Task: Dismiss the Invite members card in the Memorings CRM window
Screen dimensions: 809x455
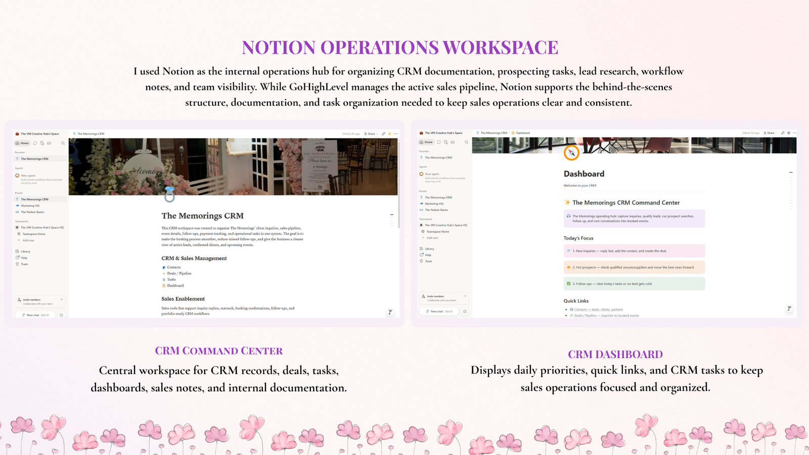Action: click(62, 300)
